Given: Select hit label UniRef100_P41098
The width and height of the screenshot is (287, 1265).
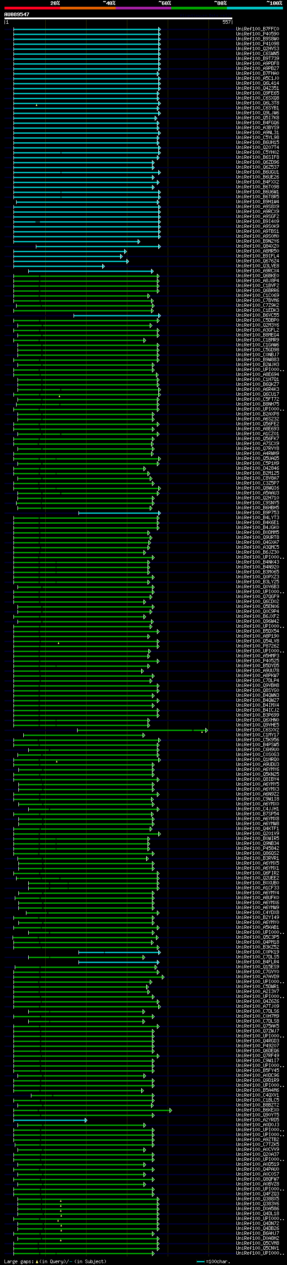Looking at the screenshot, I should click(257, 44).
